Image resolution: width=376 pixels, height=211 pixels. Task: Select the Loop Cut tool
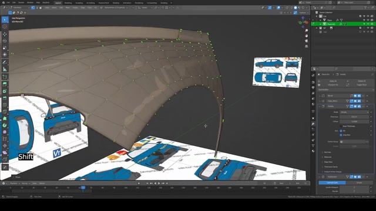5,105
